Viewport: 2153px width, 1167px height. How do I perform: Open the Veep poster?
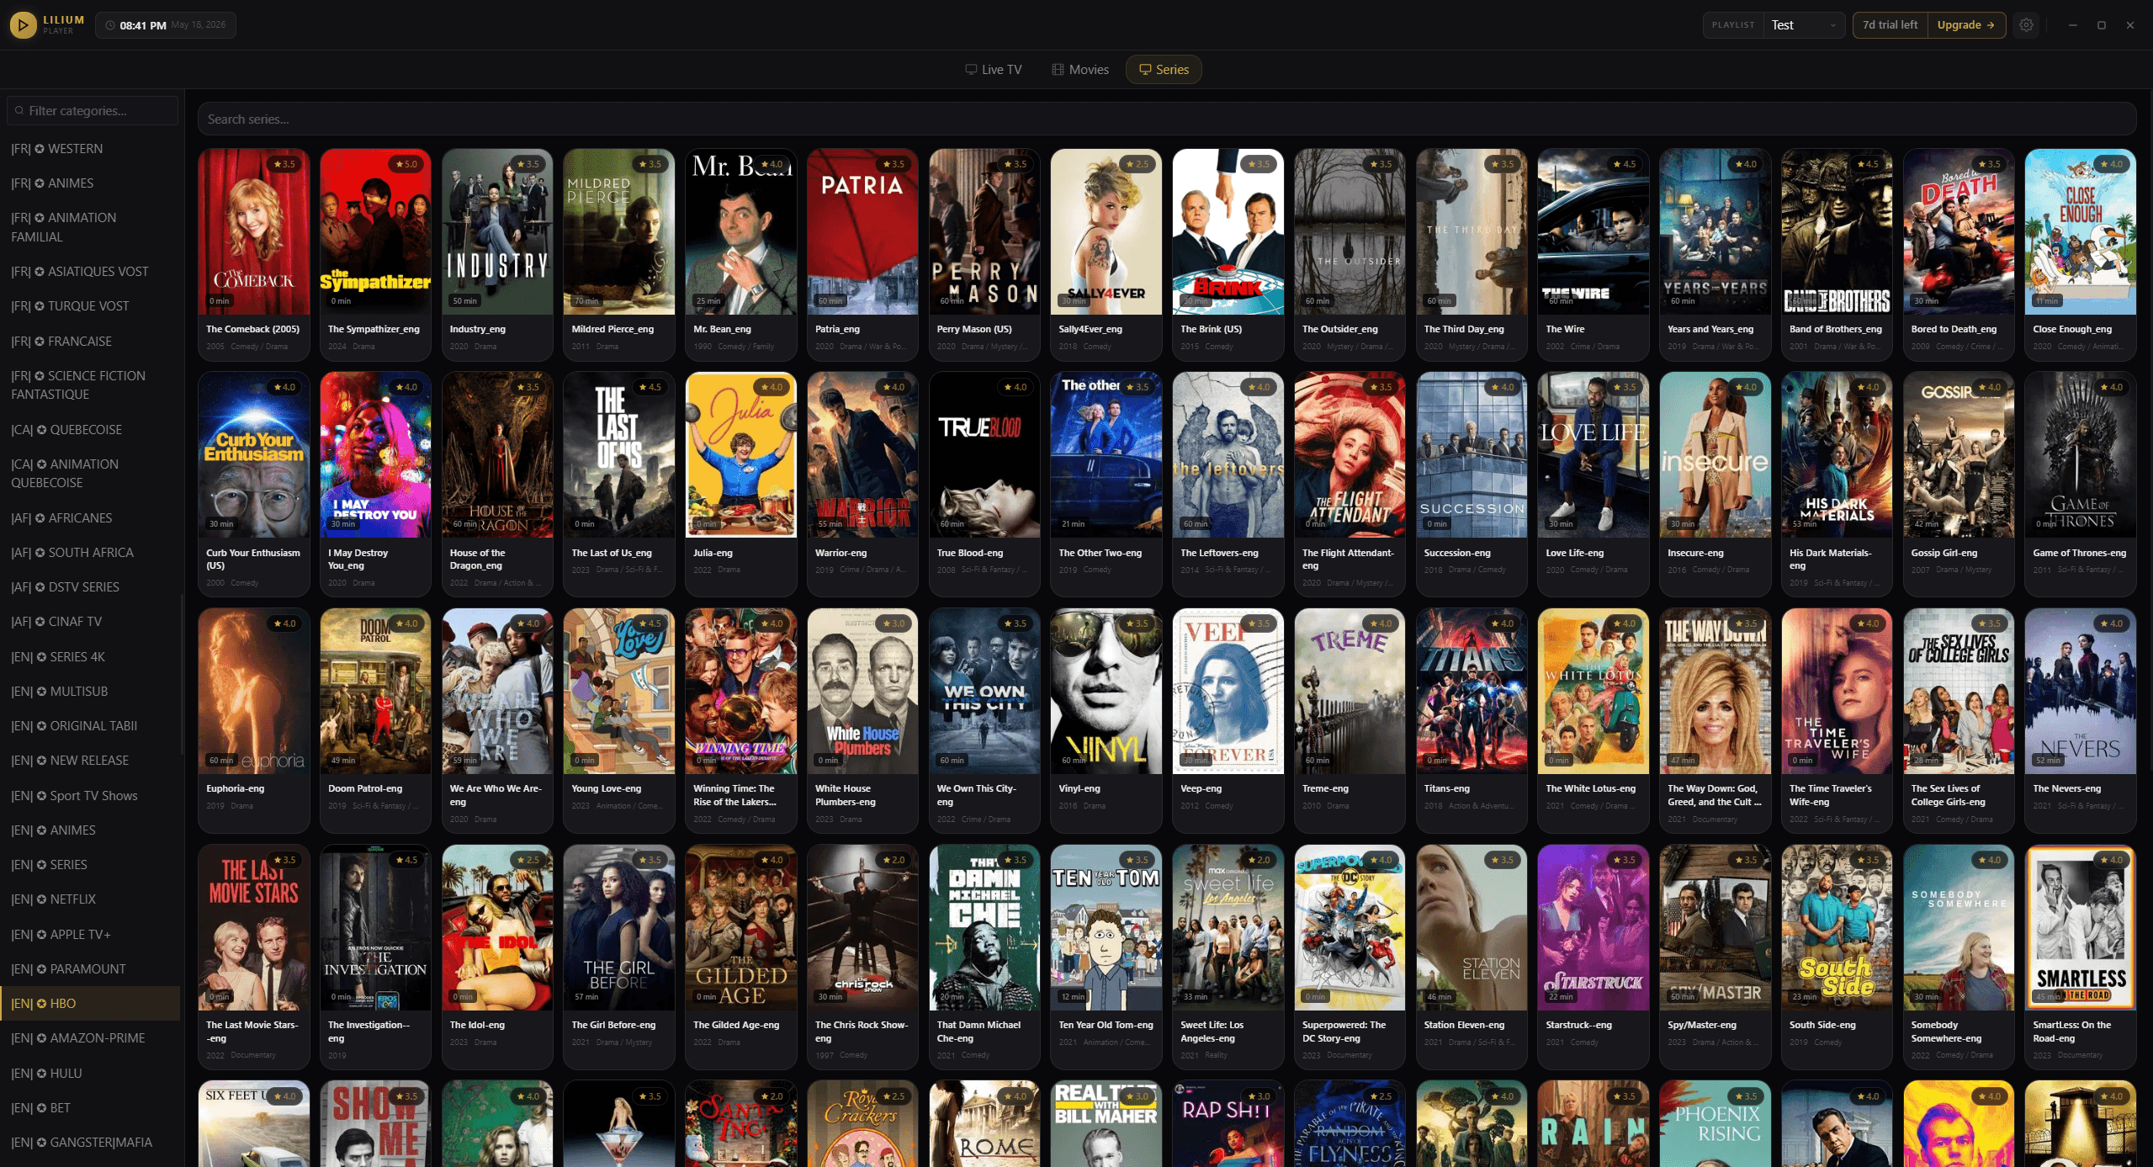click(1228, 691)
